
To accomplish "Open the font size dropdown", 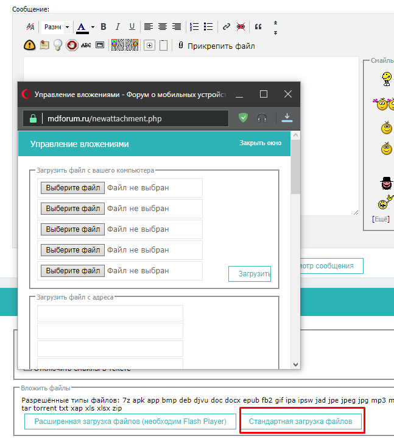I will pos(56,27).
